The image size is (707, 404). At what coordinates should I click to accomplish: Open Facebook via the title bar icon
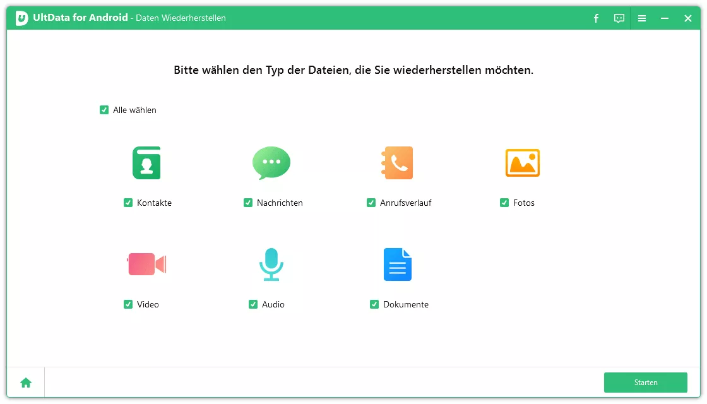click(x=596, y=18)
